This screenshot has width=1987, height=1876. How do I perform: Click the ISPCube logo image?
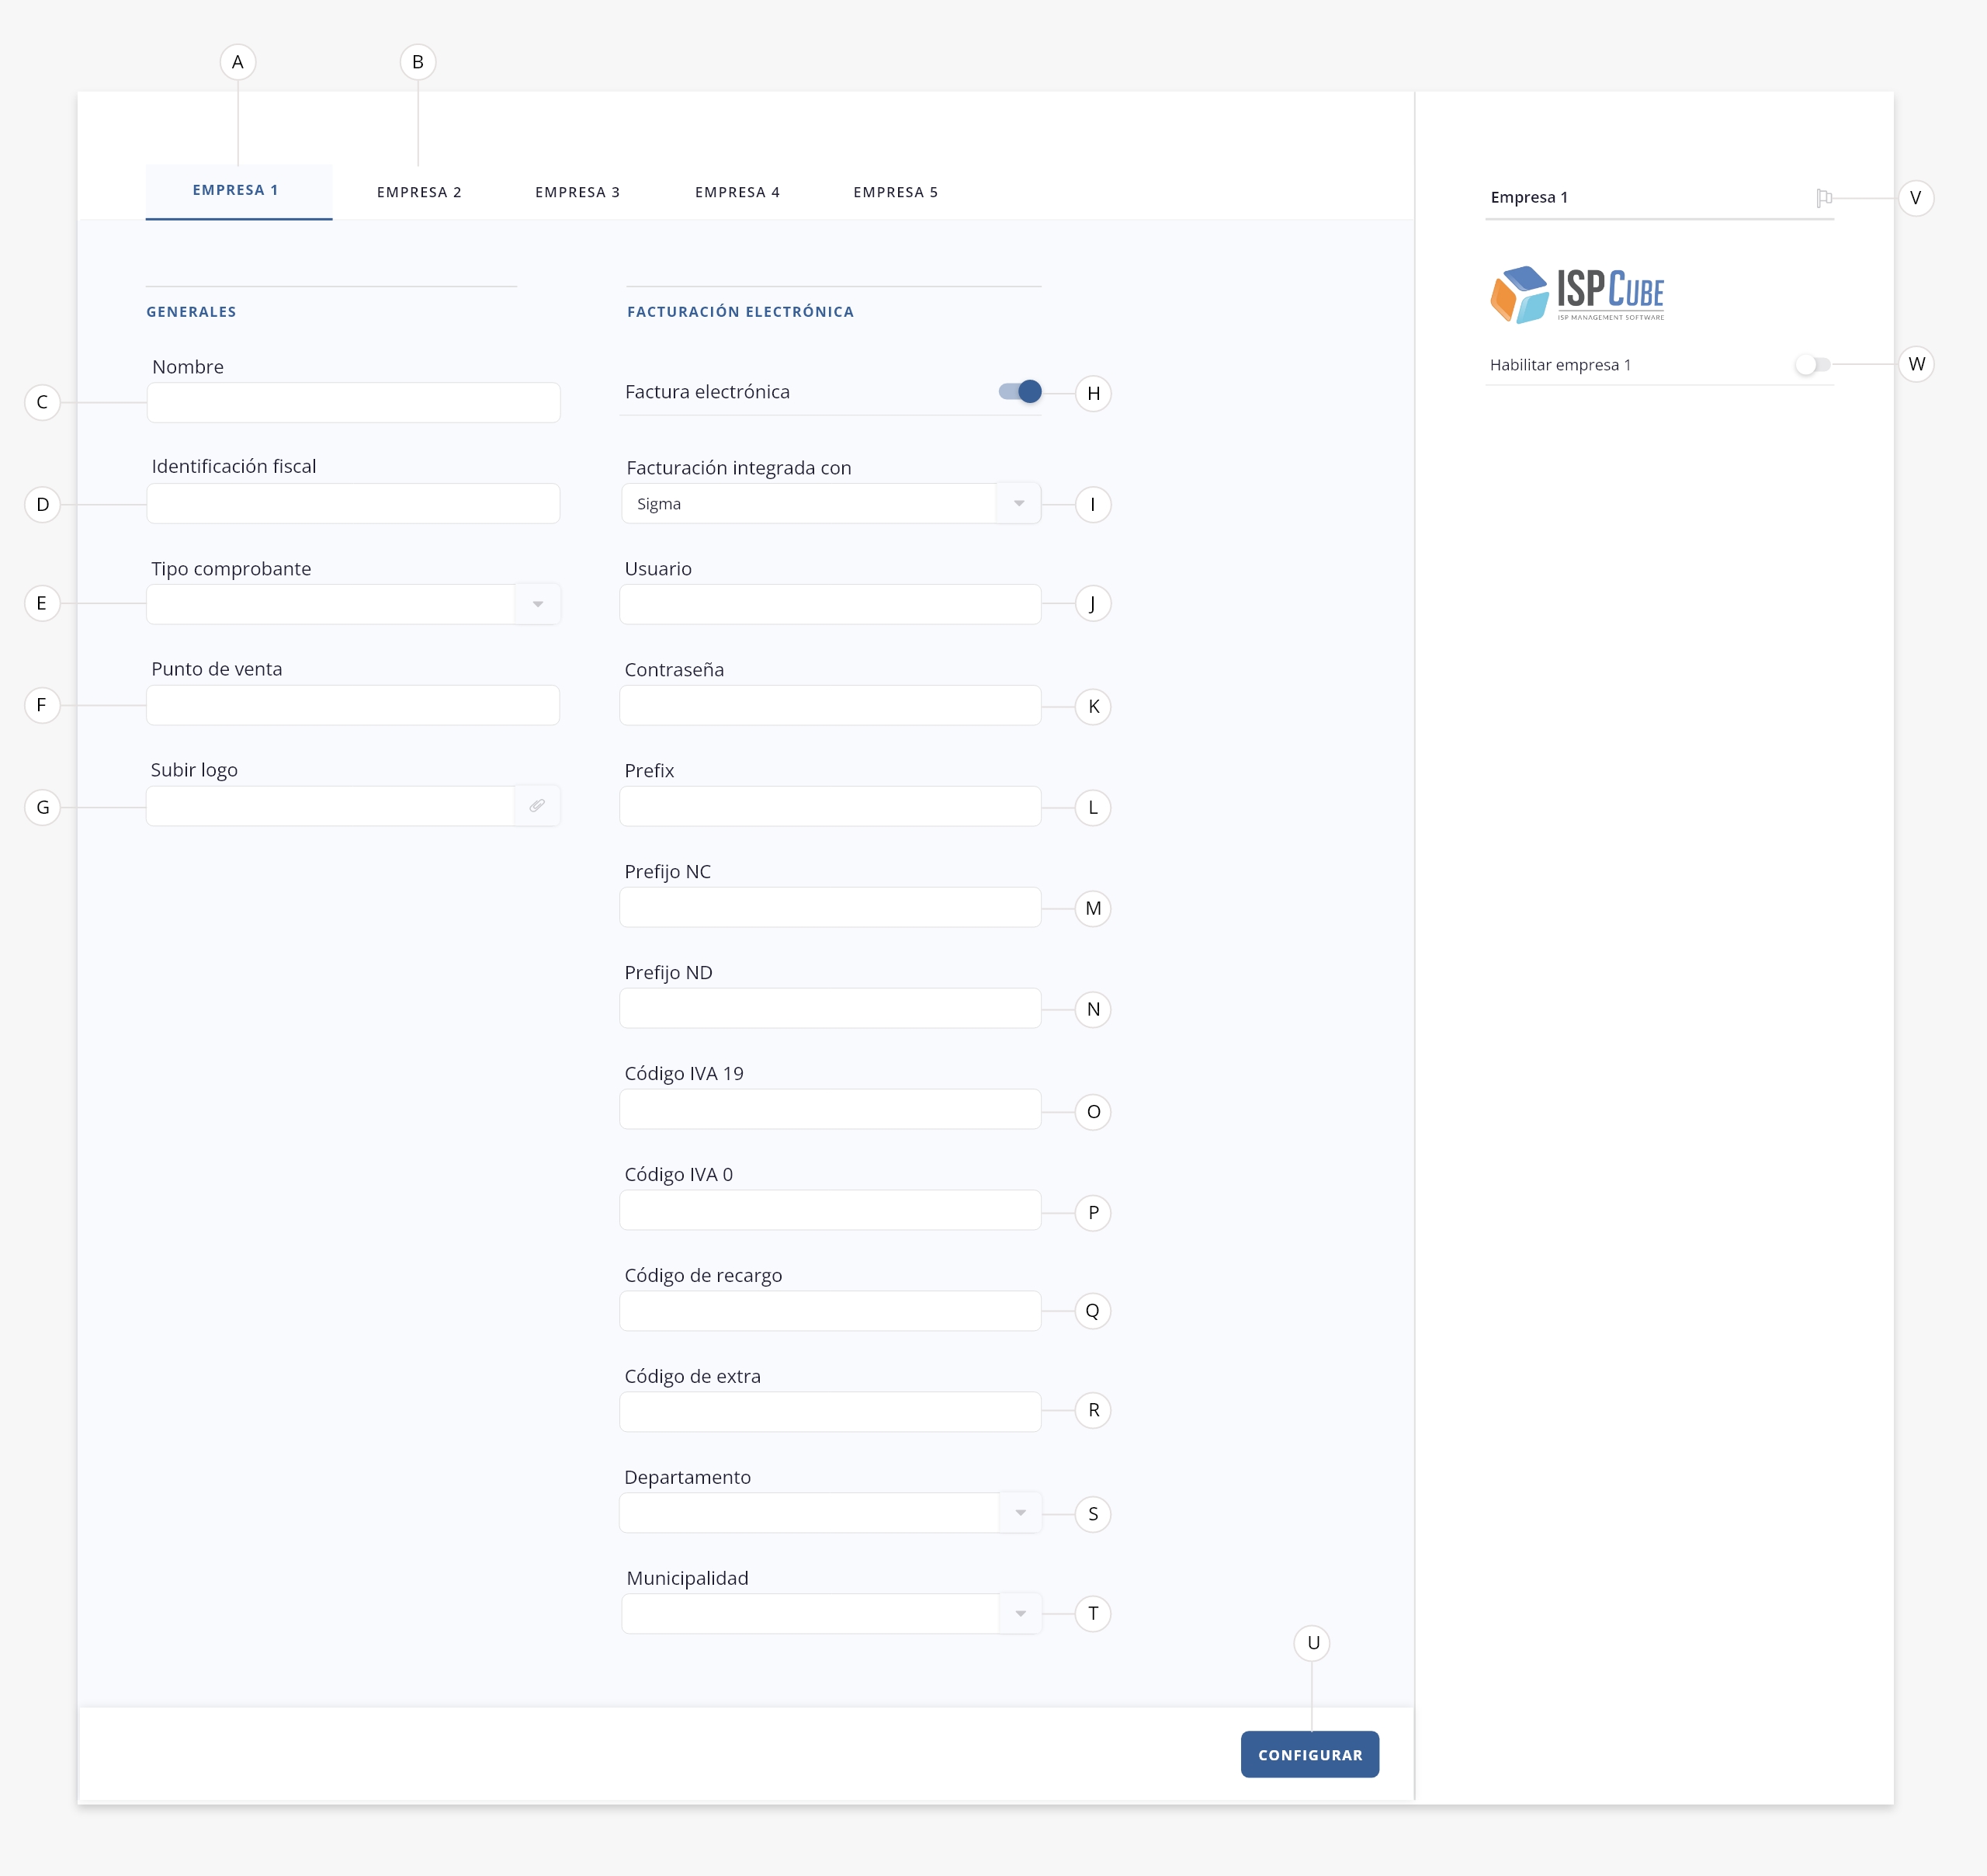[1576, 294]
